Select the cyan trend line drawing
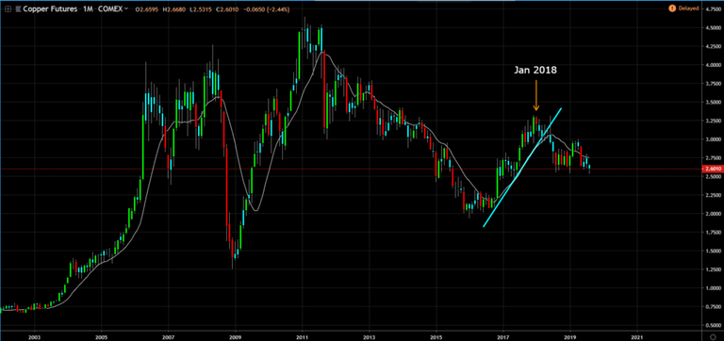Screen dimensions: 724x341 [521, 168]
